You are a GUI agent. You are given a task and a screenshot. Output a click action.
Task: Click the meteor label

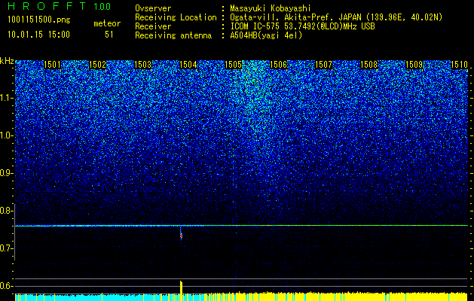[x=107, y=23]
